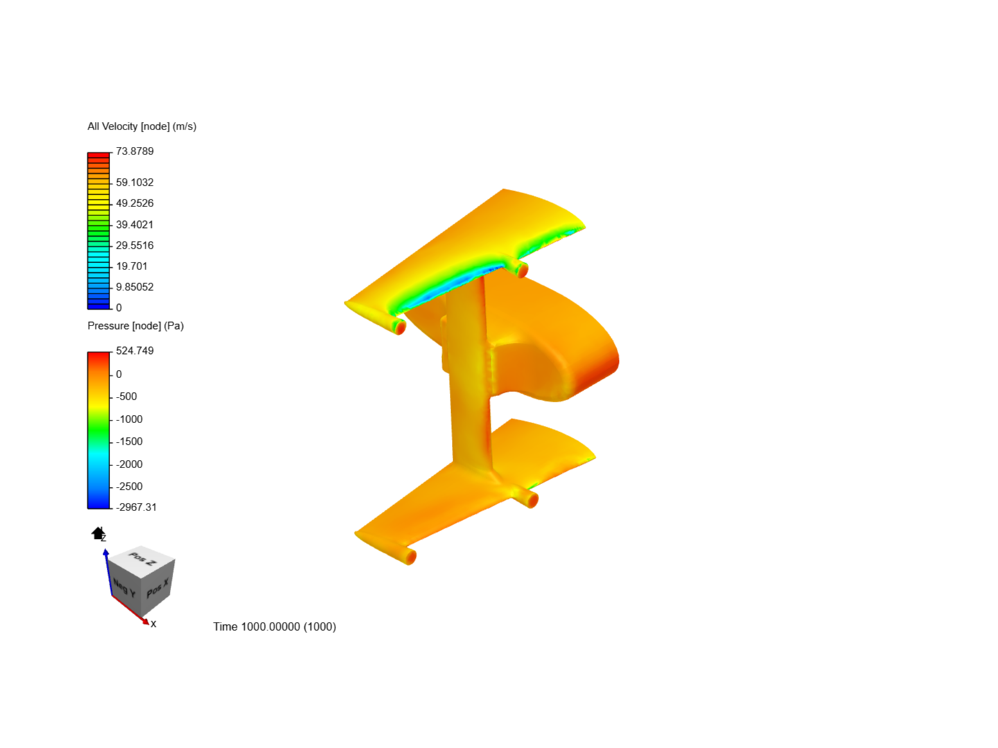Select the Pos X face of orientation cube
This screenshot has height=748, width=998.
157,589
